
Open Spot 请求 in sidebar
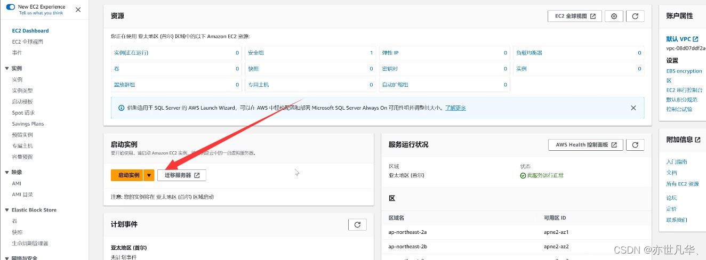(x=23, y=113)
